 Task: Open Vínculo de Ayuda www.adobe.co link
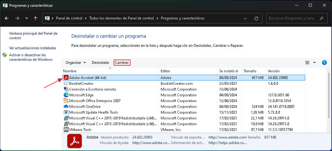click(x=151, y=143)
